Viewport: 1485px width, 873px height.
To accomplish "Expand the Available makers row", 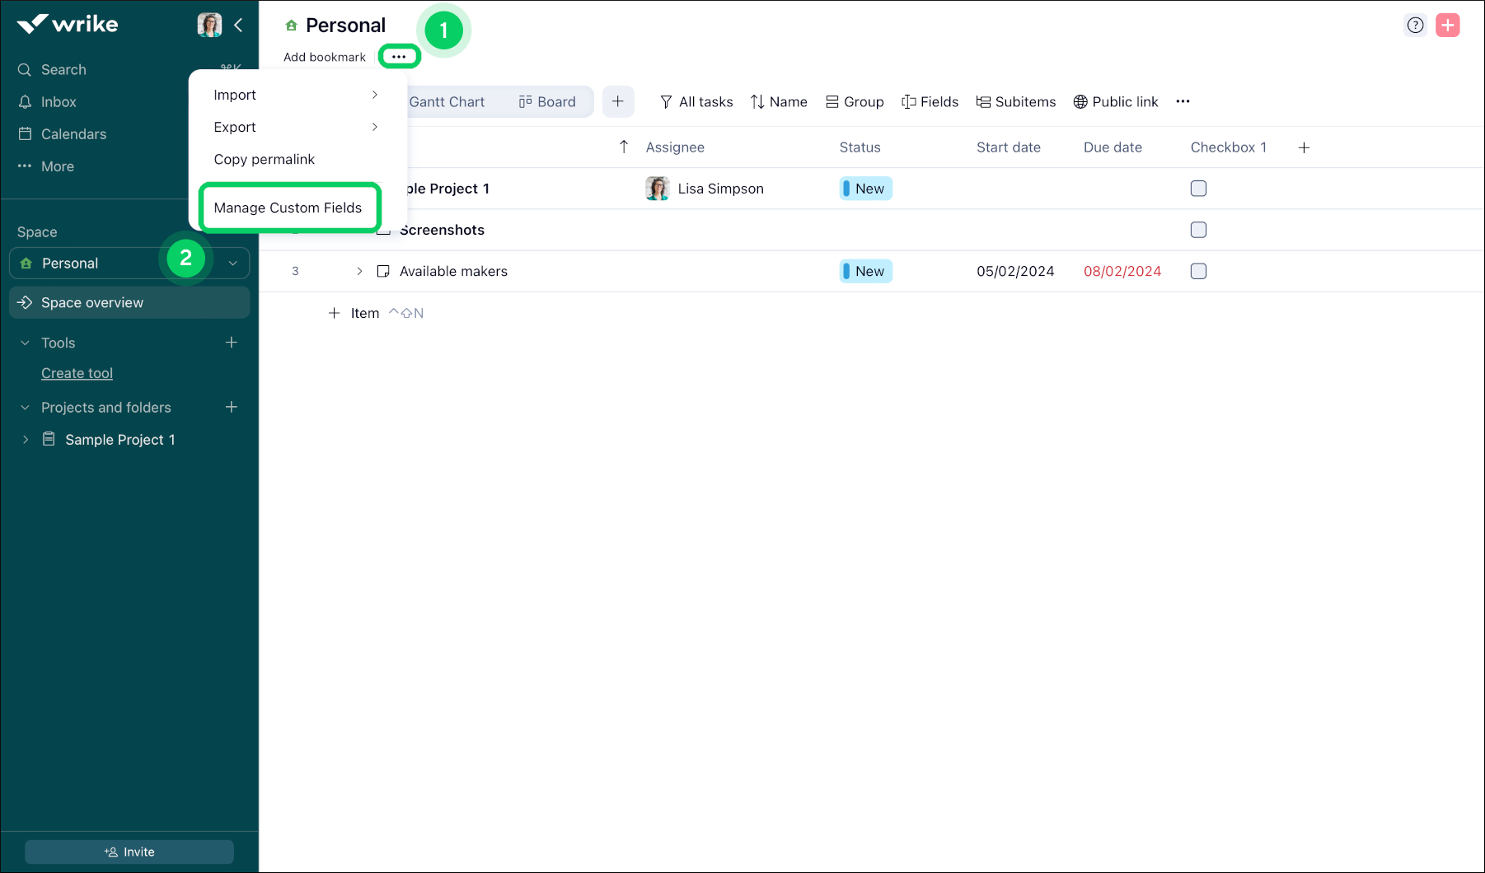I will pyautogui.click(x=359, y=271).
